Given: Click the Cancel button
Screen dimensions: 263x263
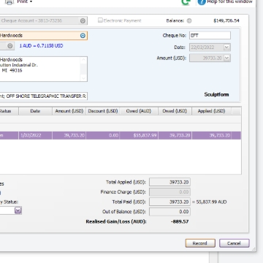Looking at the screenshot, I should pyautogui.click(x=235, y=243).
